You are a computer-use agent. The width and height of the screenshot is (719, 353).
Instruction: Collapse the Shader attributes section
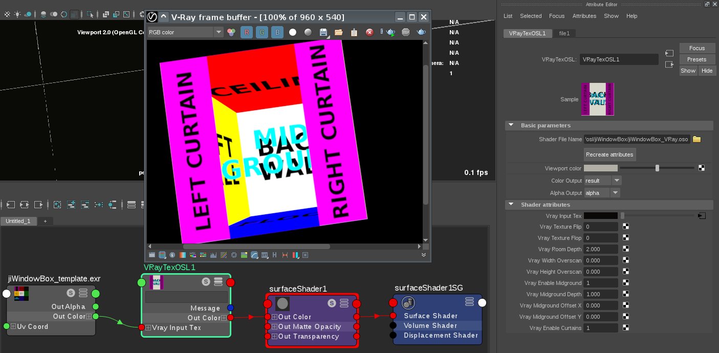click(x=511, y=205)
